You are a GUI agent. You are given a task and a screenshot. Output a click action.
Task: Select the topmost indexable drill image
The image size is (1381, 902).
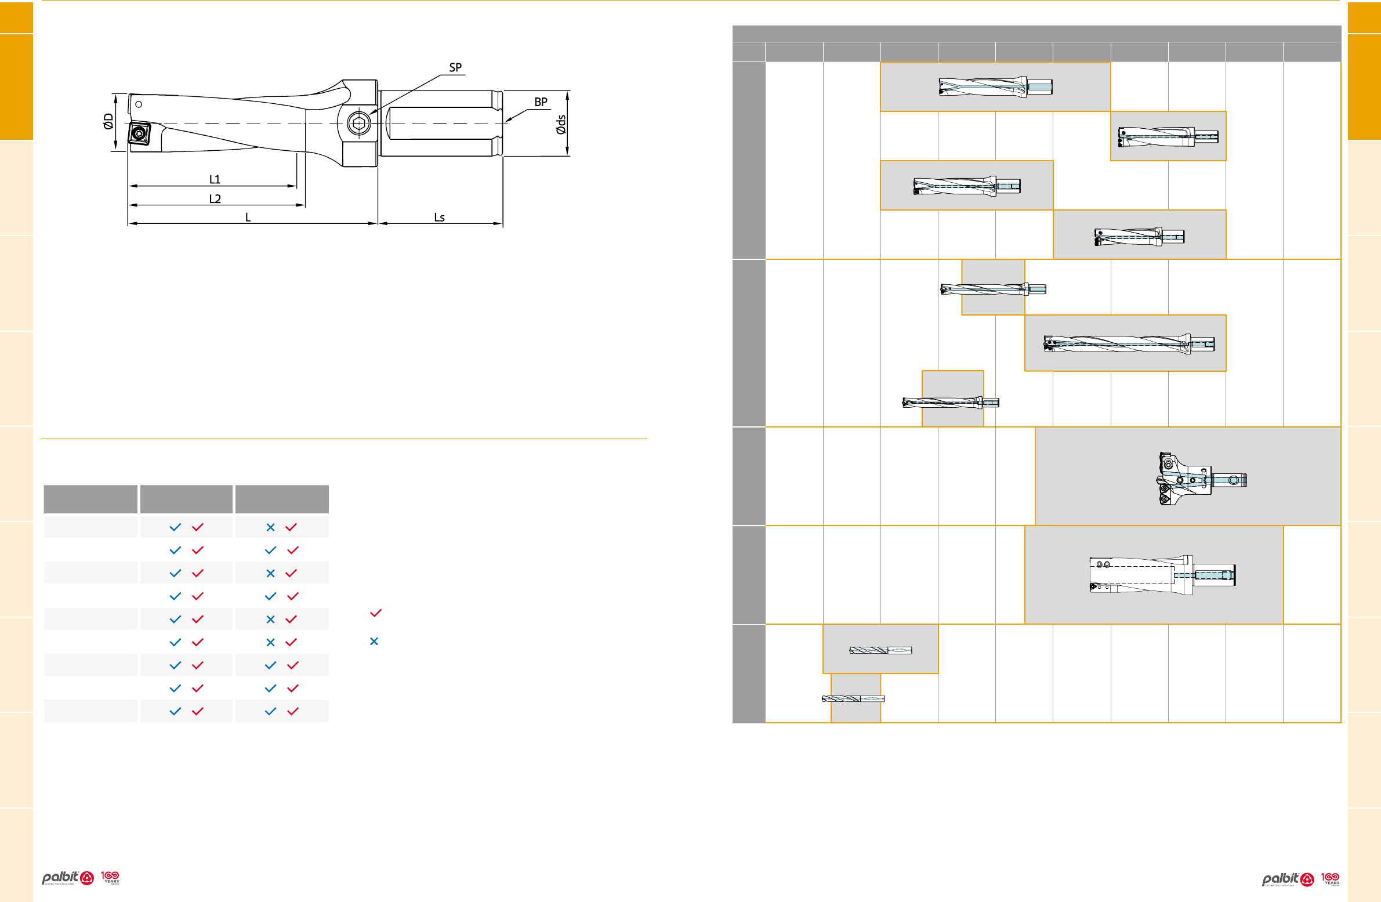tap(996, 87)
